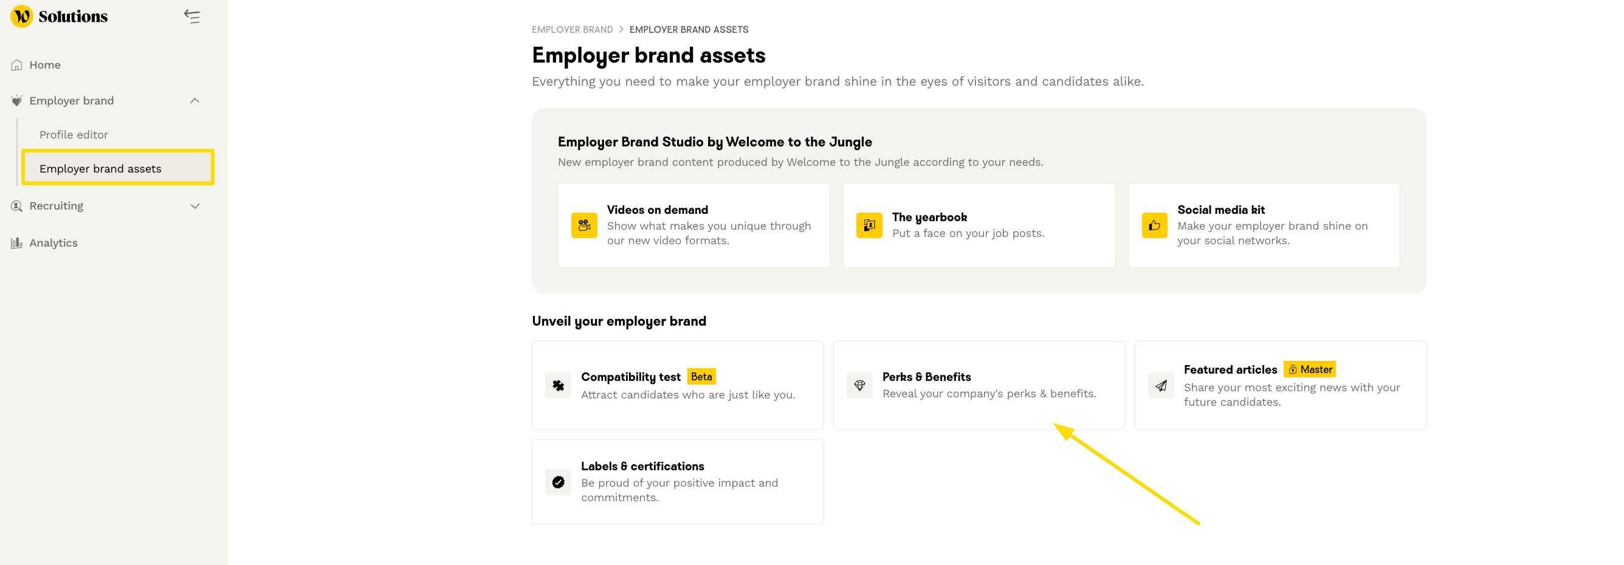Select Employer brand assets sidebar item
The image size is (1624, 565).
(x=100, y=169)
